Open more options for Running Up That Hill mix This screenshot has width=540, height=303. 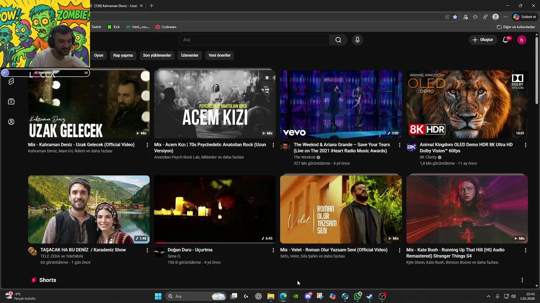tap(526, 250)
